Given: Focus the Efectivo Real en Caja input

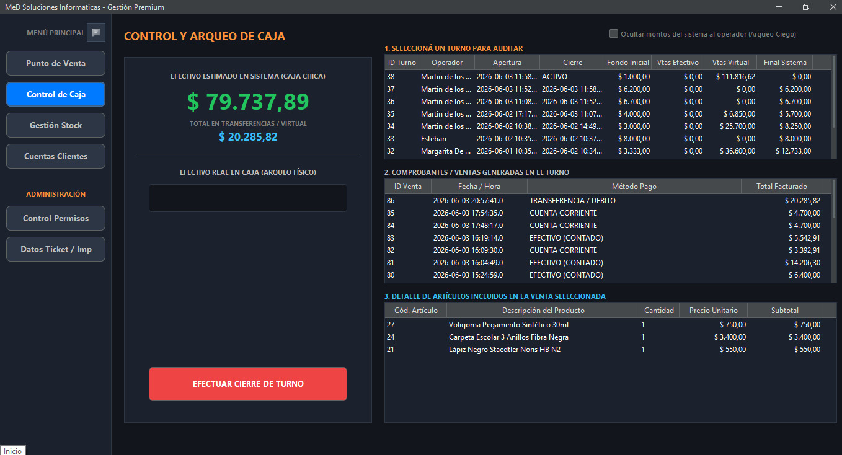Looking at the screenshot, I should [x=248, y=198].
